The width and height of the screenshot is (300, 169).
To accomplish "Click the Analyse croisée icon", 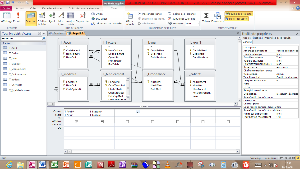I will (x=70, y=18).
